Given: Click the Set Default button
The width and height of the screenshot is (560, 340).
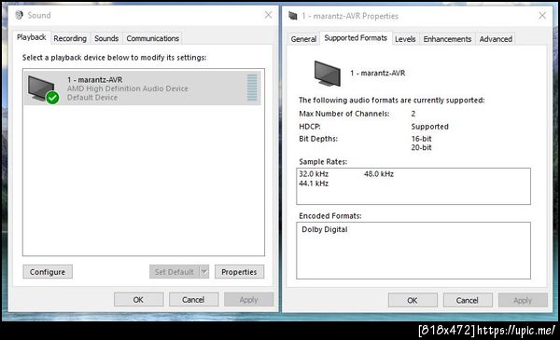Looking at the screenshot, I should (x=175, y=272).
